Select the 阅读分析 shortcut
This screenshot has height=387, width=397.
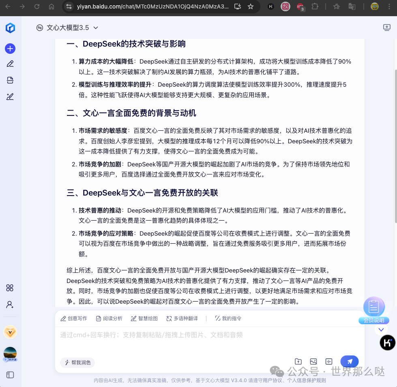click(x=109, y=319)
